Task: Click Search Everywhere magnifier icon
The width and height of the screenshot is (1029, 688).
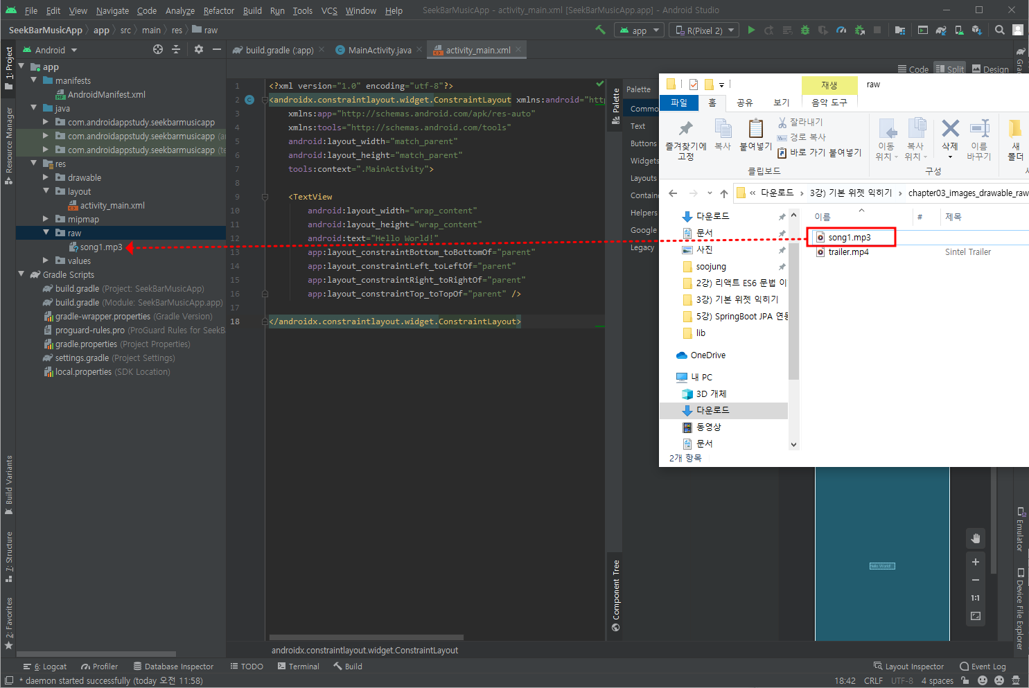Action: click(1000, 30)
